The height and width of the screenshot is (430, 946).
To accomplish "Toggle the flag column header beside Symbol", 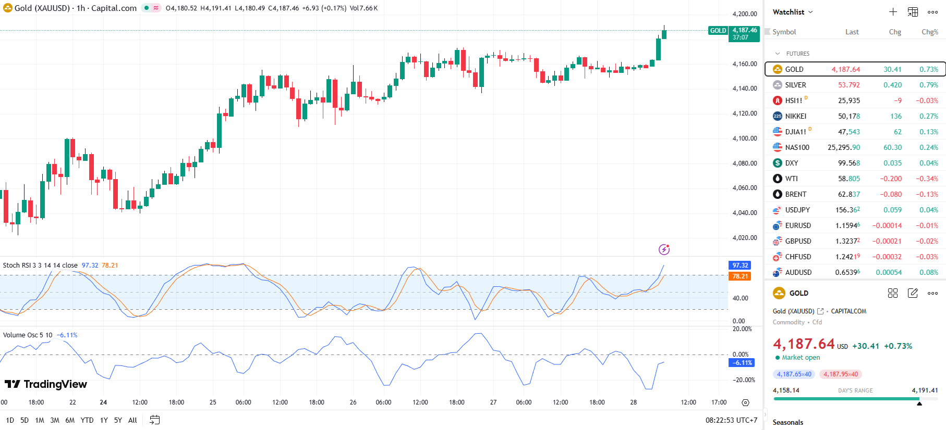I will tap(767, 32).
